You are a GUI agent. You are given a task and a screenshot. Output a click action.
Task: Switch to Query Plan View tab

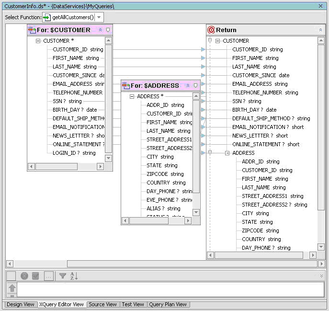click(x=168, y=304)
